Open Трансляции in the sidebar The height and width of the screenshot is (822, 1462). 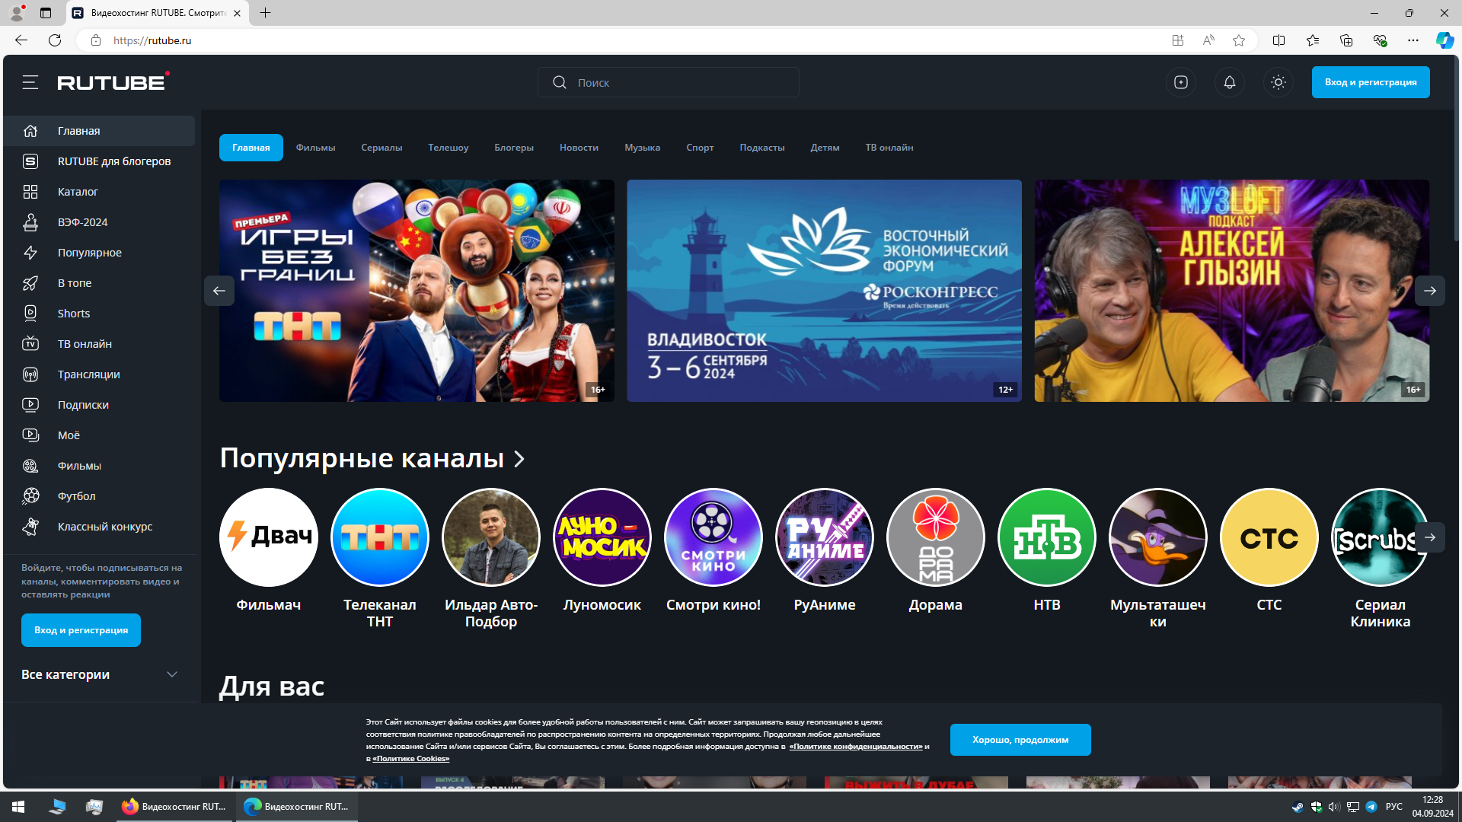coord(88,374)
